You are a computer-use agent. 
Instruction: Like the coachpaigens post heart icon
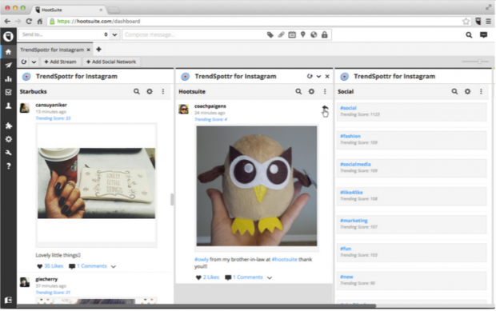(x=198, y=277)
